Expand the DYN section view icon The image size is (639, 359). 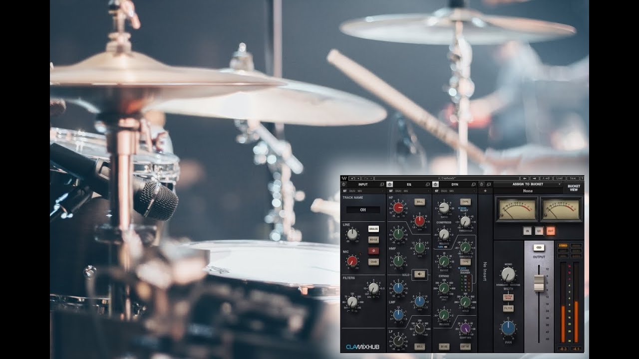point(474,184)
